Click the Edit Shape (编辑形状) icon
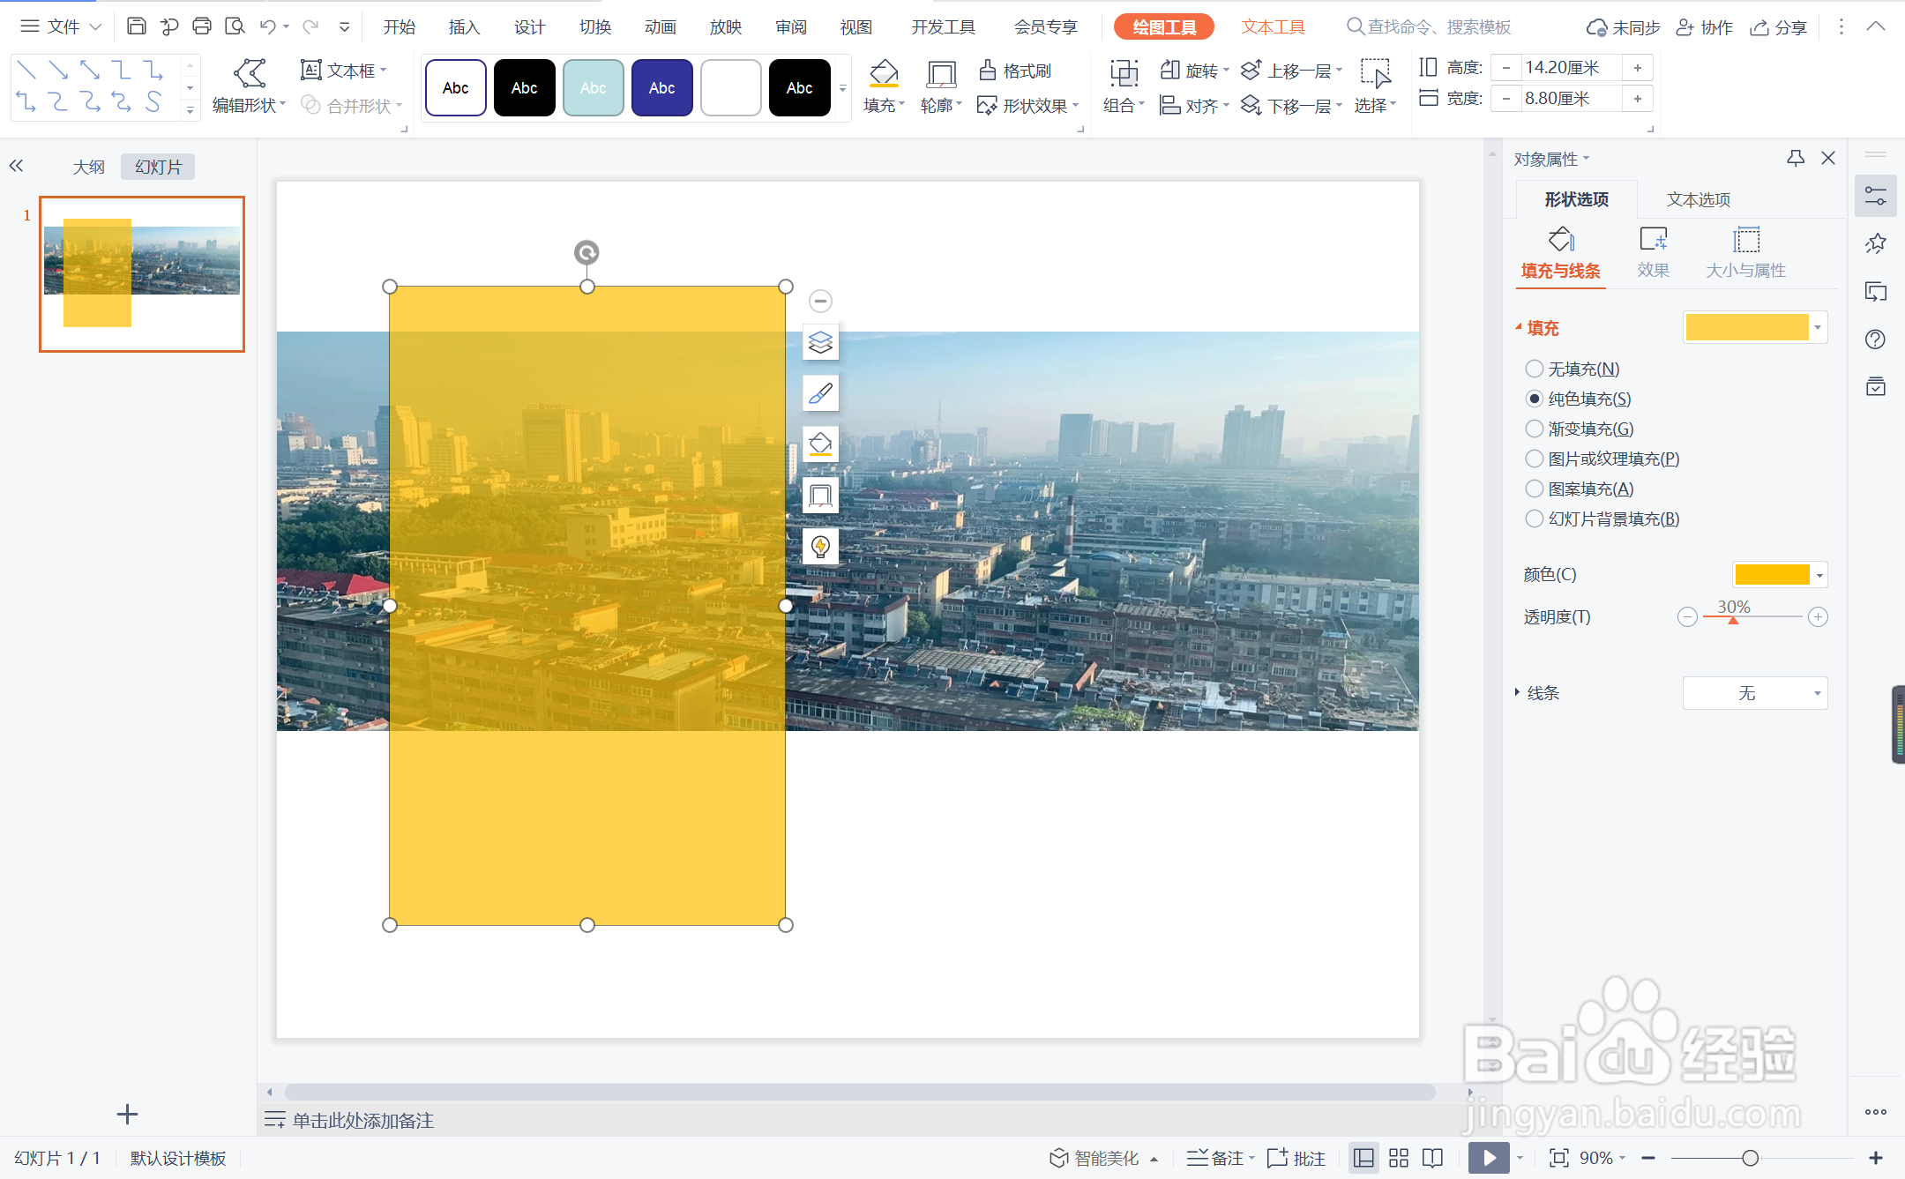 (x=250, y=73)
